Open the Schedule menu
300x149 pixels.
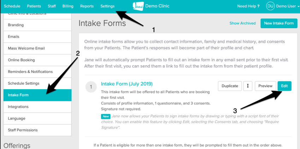coord(12,6)
